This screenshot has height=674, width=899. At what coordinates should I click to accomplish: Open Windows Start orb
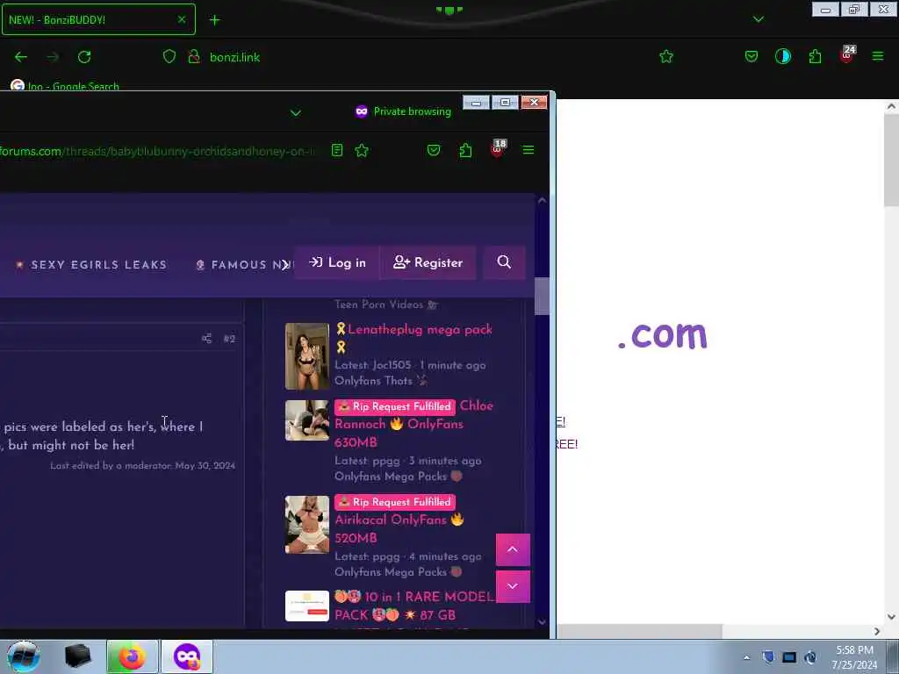[x=24, y=656]
